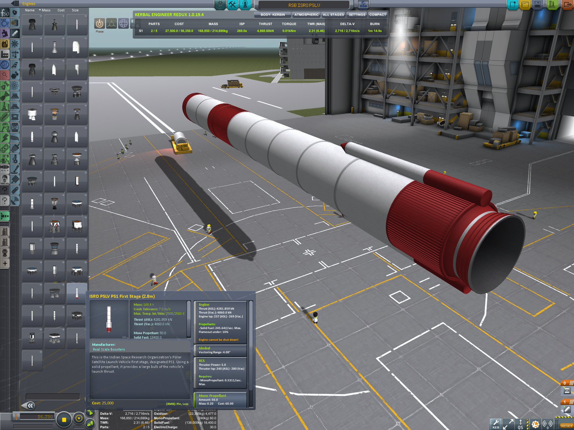Open the load vessel folder
The width and height of the screenshot is (574, 430).
[525, 5]
